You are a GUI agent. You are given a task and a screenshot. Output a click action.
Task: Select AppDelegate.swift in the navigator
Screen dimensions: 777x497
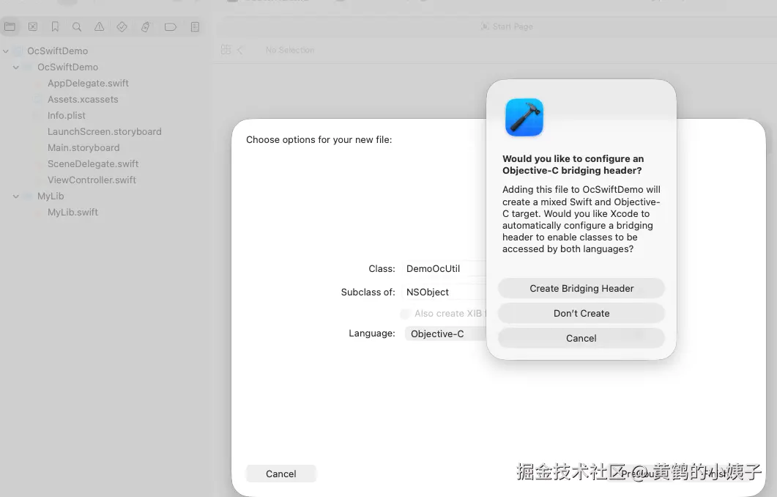point(88,84)
